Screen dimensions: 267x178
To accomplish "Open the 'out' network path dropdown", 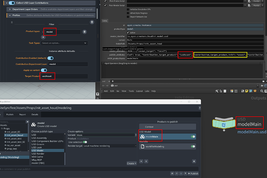I will (x=257, y=86).
